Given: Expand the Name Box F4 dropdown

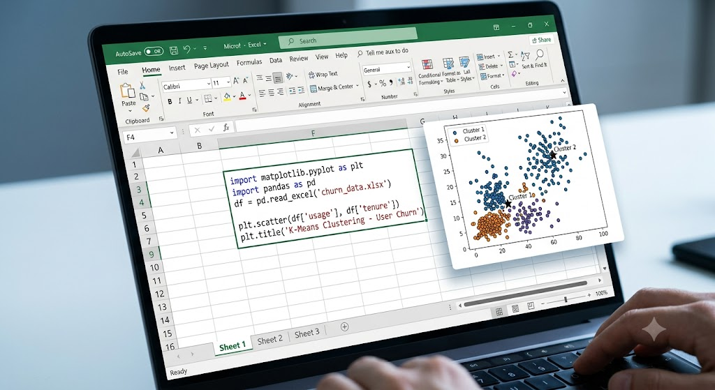Looking at the screenshot, I should (x=172, y=133).
